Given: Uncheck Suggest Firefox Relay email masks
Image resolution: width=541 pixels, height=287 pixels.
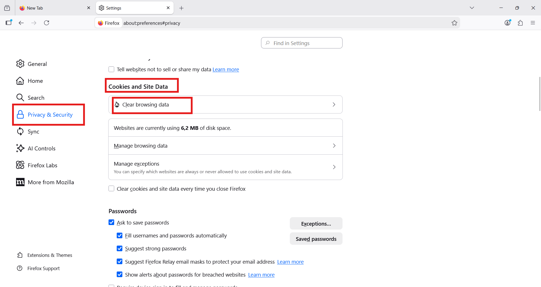Looking at the screenshot, I should coord(120,261).
